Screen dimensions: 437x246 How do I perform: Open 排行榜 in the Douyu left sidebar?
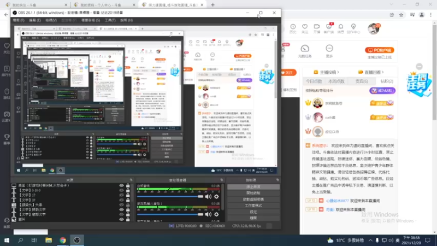[x=7, y=71]
